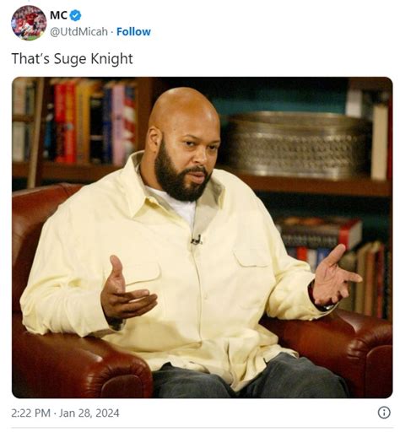Screen dimensions: 400x432
Task: Open the tweet info circle icon
Action: coord(384,413)
